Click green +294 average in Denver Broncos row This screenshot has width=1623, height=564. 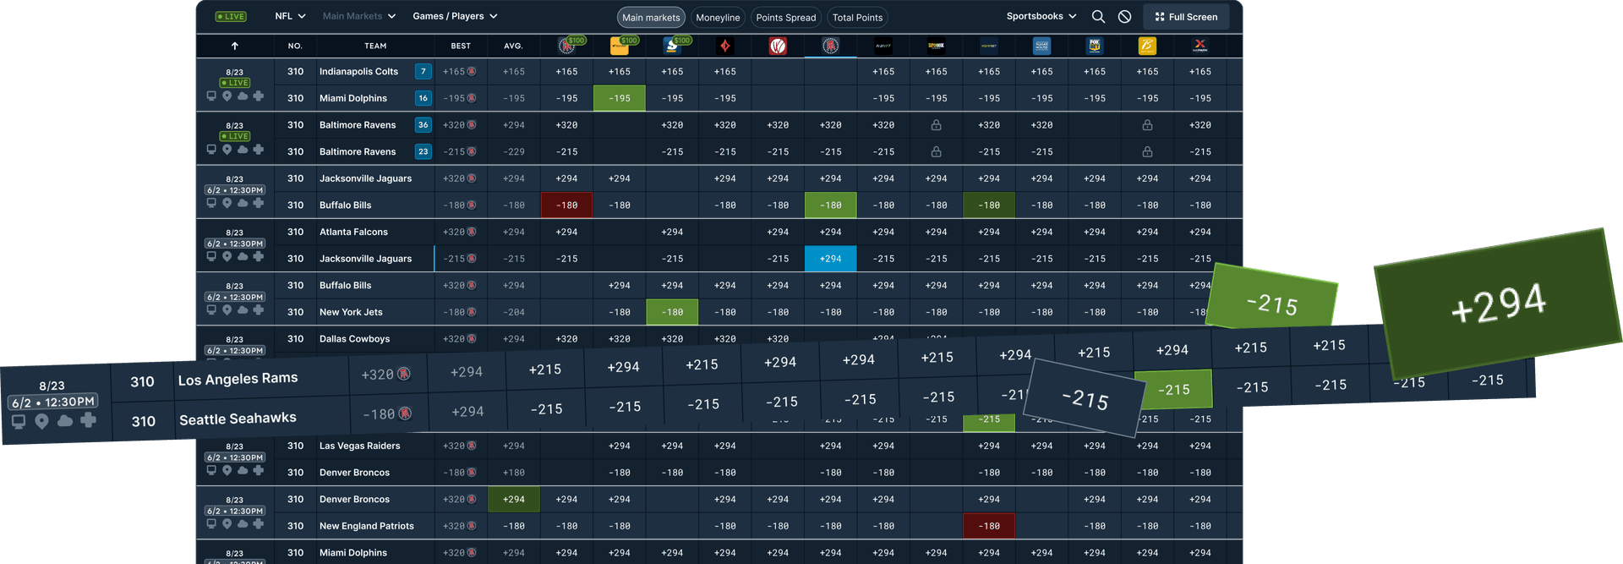coord(514,499)
